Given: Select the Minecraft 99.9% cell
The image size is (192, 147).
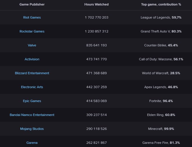Looking at the screenshot, I should (161, 129).
